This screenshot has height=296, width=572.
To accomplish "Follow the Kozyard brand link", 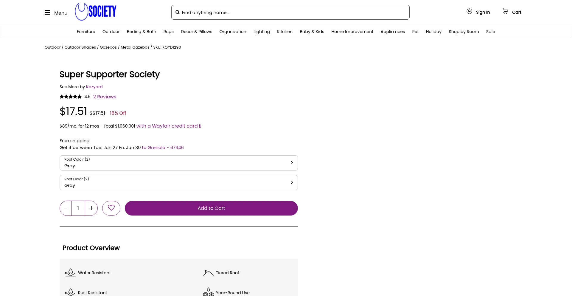I will (94, 86).
